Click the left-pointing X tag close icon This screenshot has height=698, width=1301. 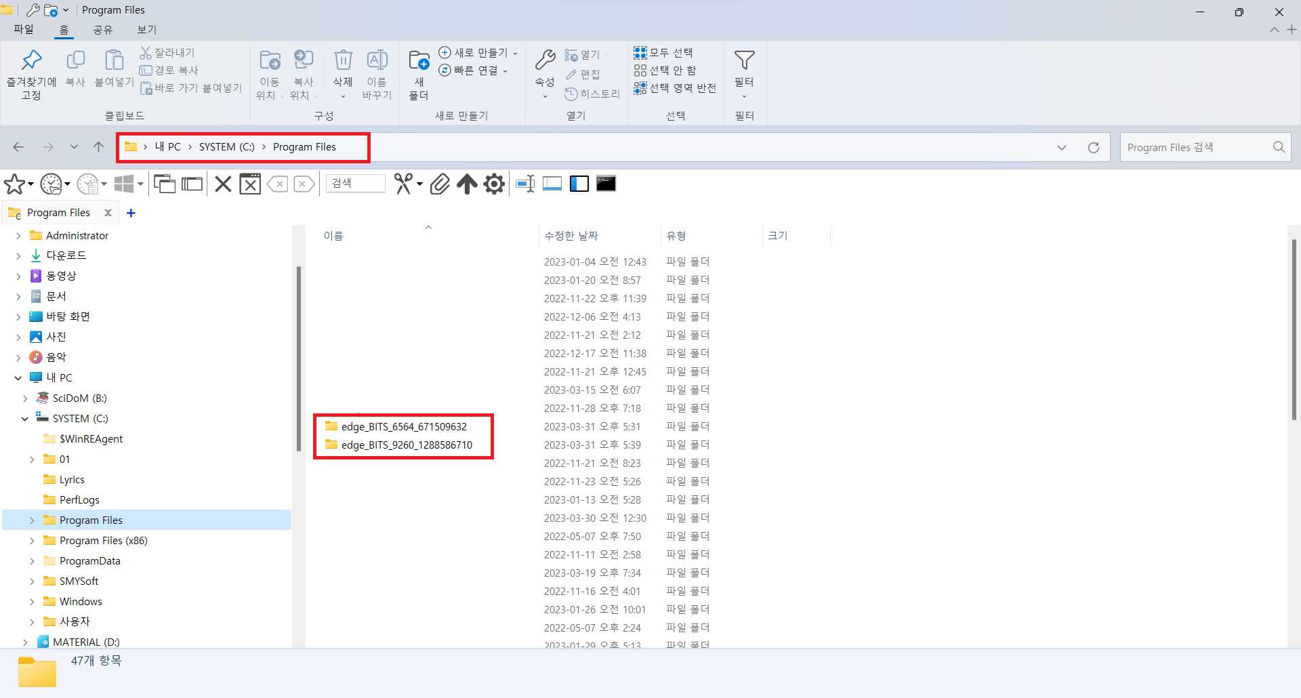pyautogui.click(x=277, y=184)
